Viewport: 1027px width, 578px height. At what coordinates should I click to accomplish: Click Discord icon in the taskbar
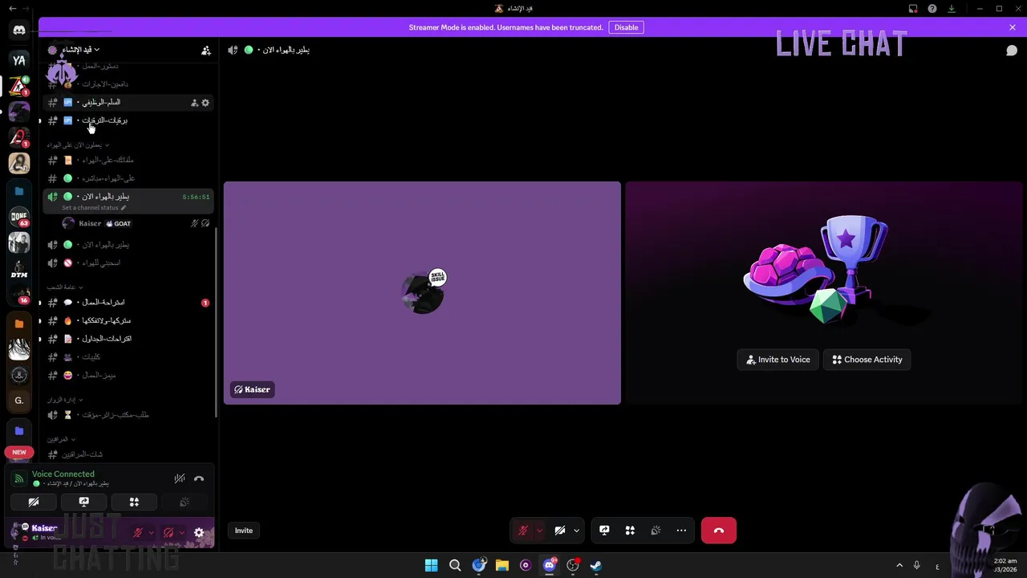point(550,565)
